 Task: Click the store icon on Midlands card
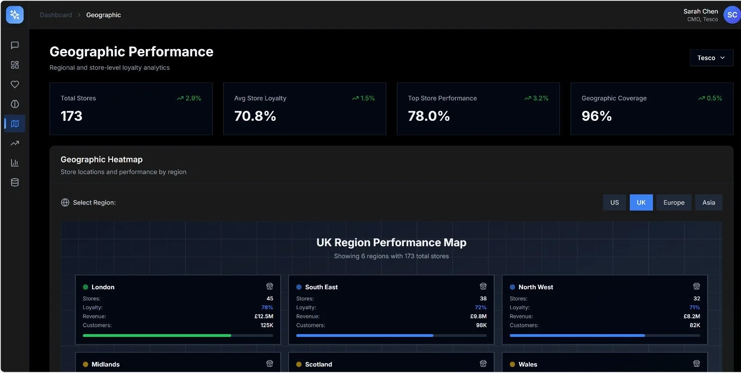click(x=270, y=364)
